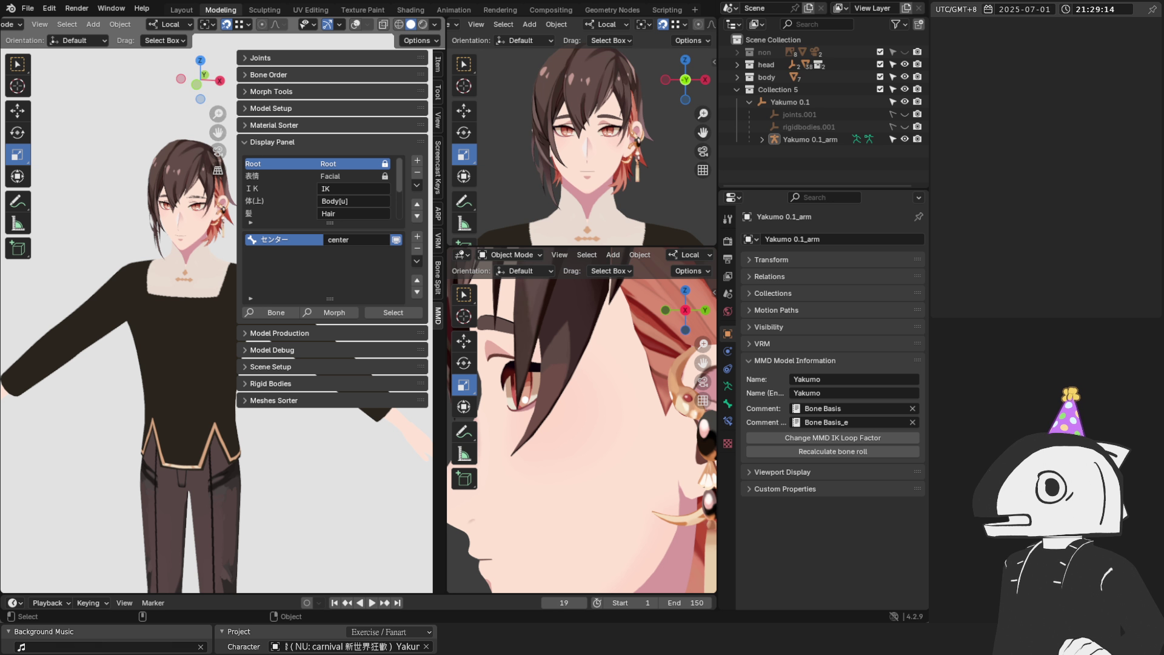
Task: Open the Project dropdown showing Exercise / Fanart
Action: tap(390, 632)
